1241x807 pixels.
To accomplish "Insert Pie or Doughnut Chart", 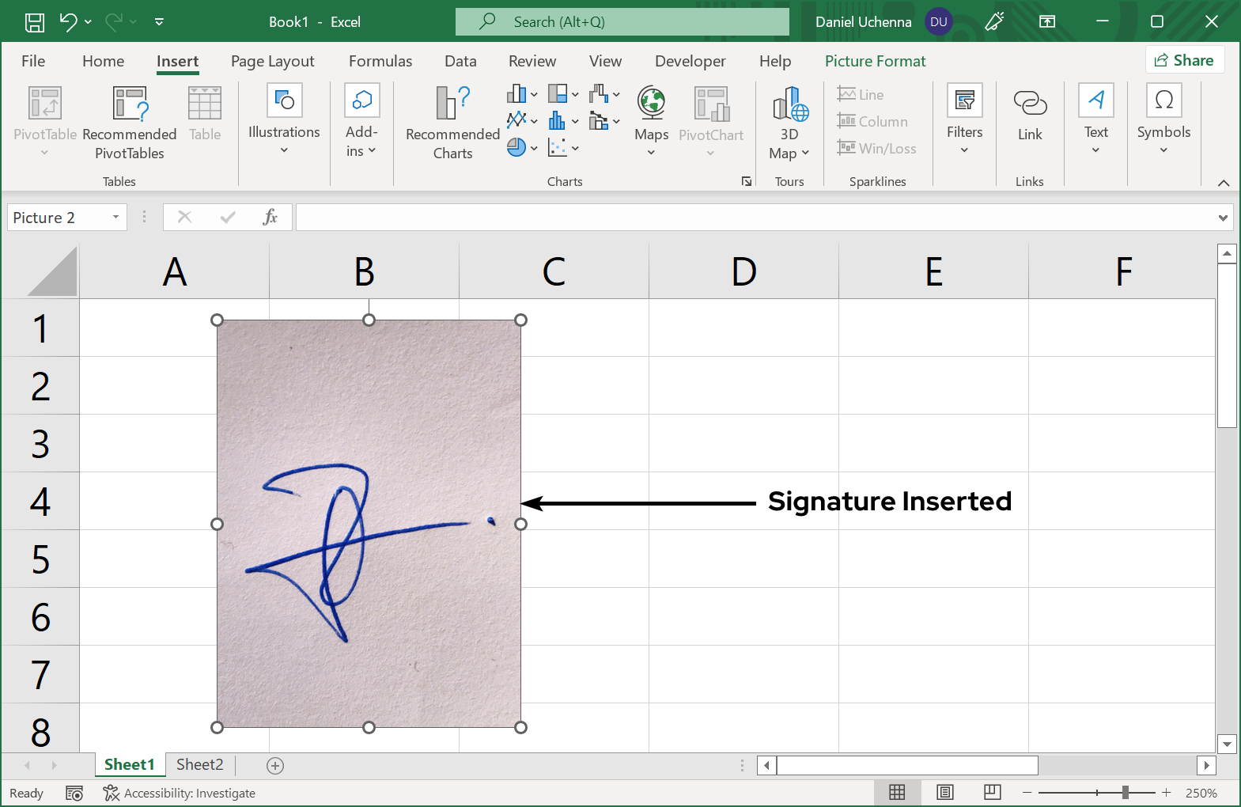I will (x=522, y=147).
